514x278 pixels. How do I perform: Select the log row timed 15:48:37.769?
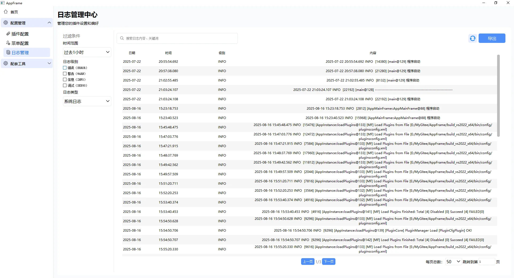[x=310, y=155]
